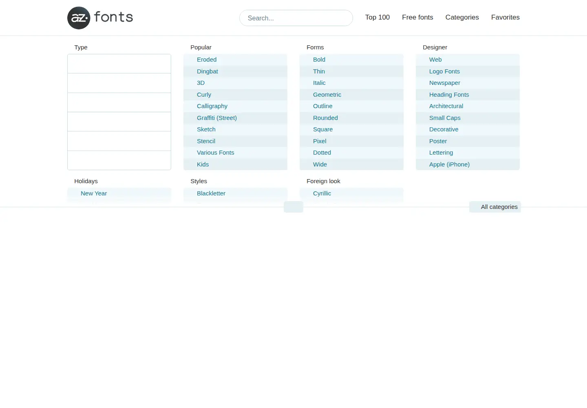Select Small Caps category
Screen dimensions: 587x408
tap(468, 118)
